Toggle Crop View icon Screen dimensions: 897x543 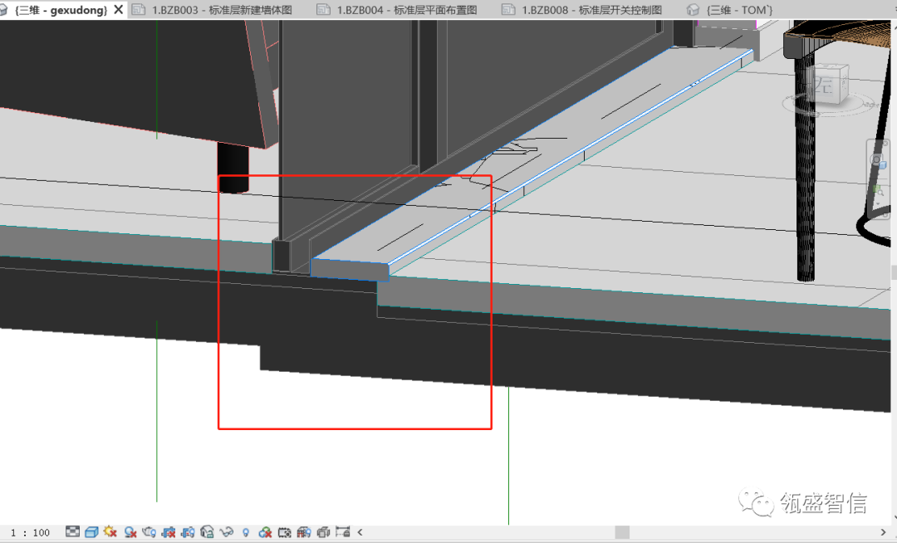pyautogui.click(x=168, y=532)
